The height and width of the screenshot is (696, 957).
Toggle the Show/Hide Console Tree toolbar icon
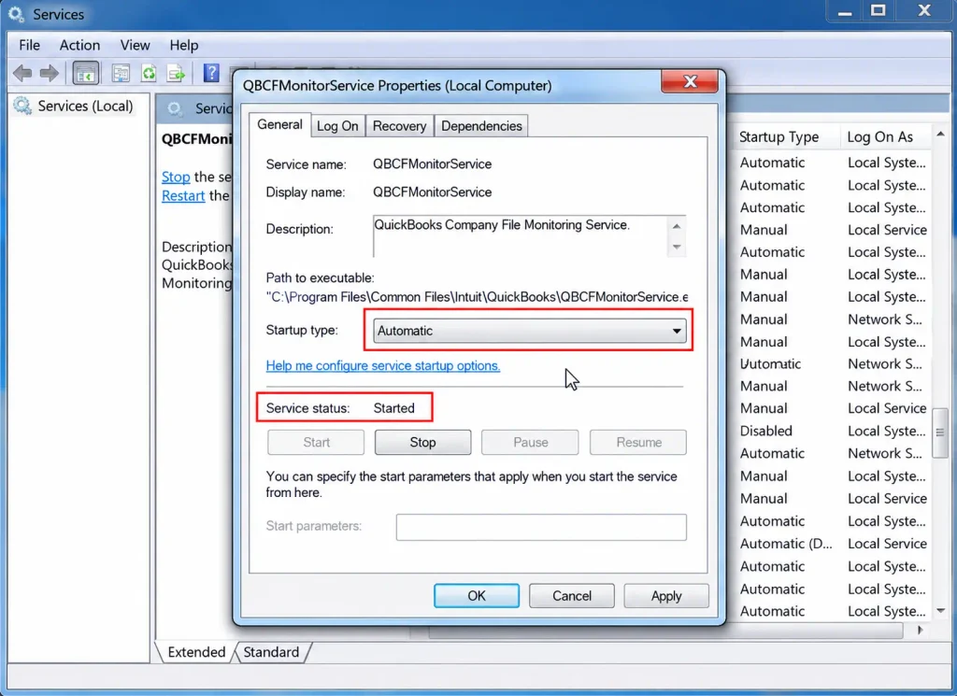pyautogui.click(x=86, y=74)
